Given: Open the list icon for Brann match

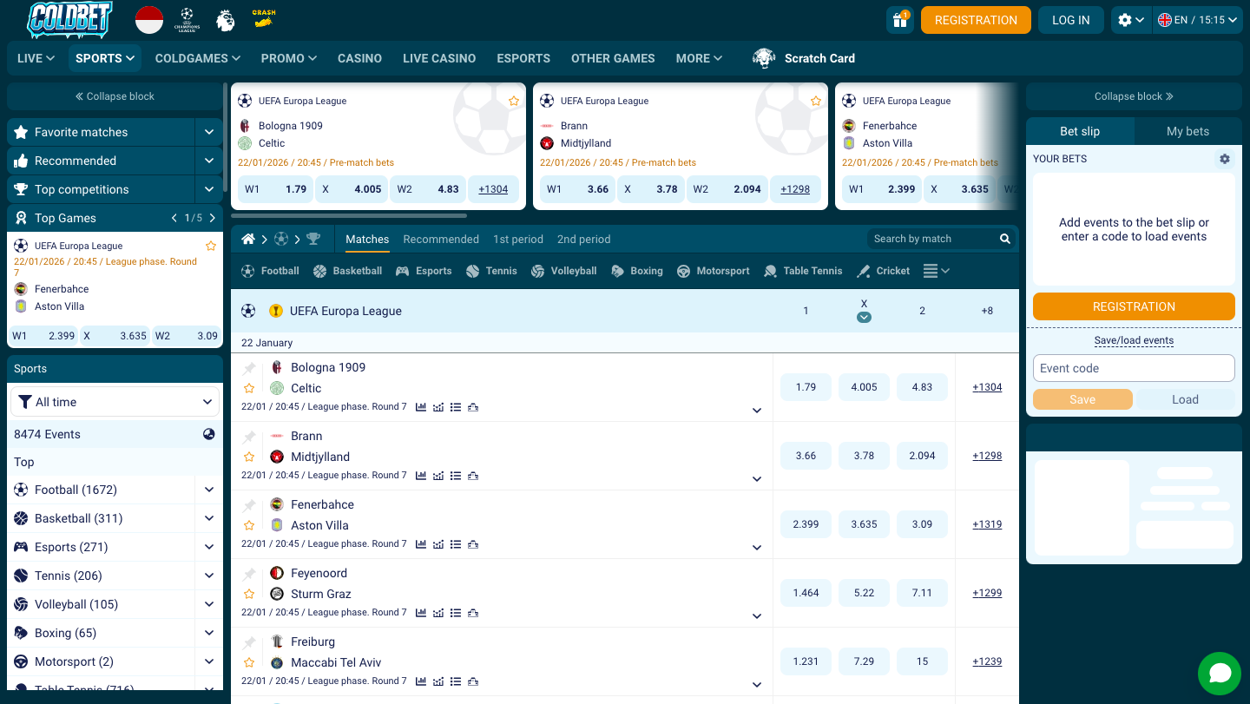Looking at the screenshot, I should coord(456,475).
